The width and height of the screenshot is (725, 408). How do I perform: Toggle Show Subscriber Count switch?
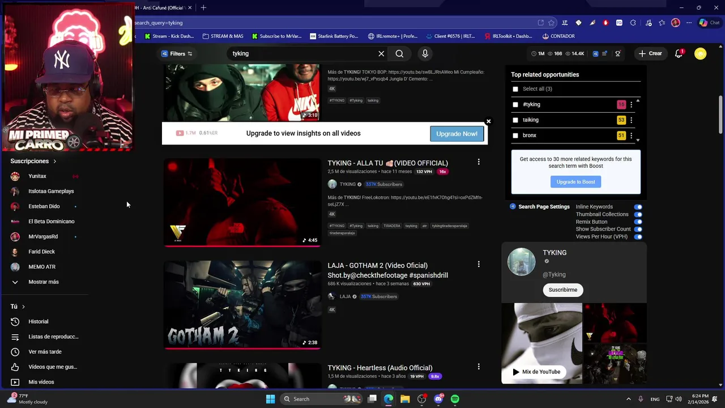638,229
